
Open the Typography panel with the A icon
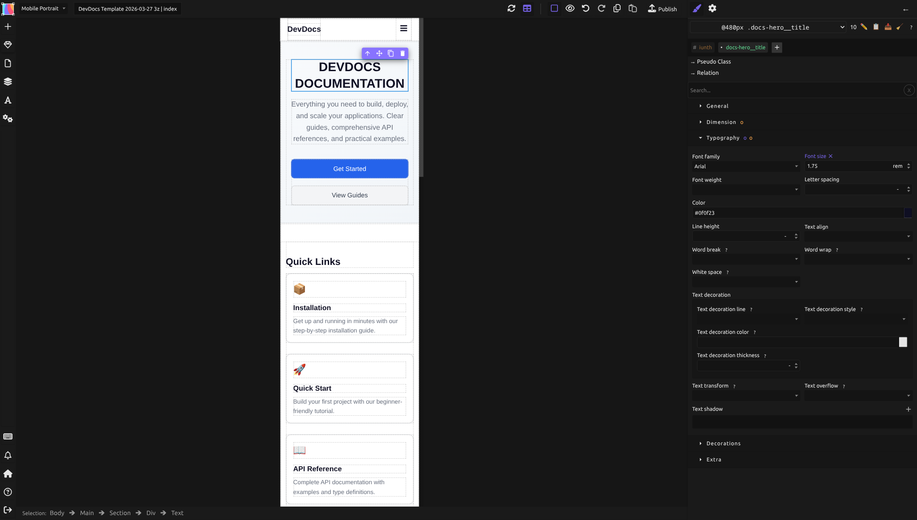click(x=8, y=100)
